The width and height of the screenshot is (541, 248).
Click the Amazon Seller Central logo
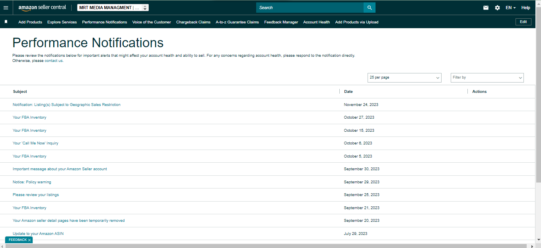[x=42, y=8]
